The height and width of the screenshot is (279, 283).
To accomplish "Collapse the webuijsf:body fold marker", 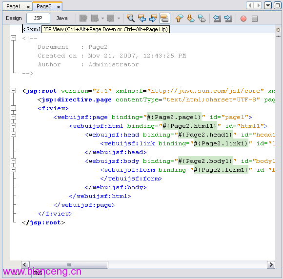I will pyautogui.click(x=13, y=161).
